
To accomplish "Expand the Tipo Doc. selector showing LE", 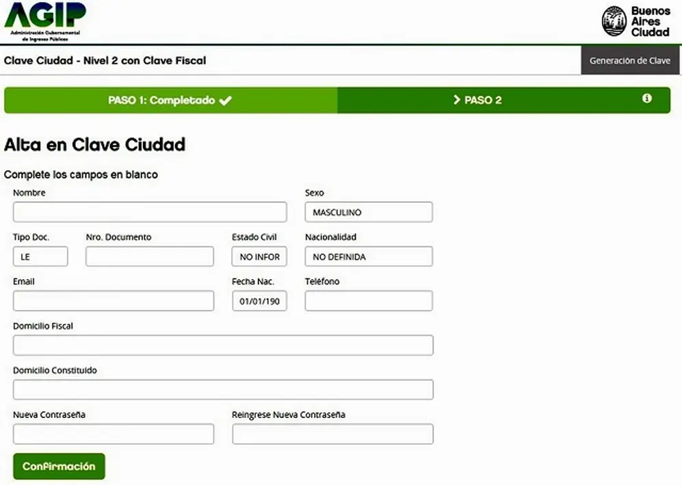I will (40, 257).
